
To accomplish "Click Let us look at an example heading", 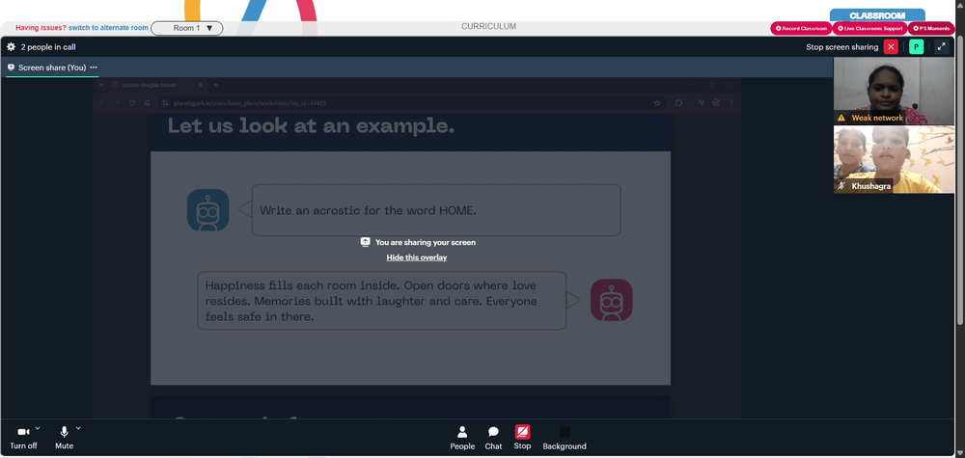I will [x=311, y=126].
